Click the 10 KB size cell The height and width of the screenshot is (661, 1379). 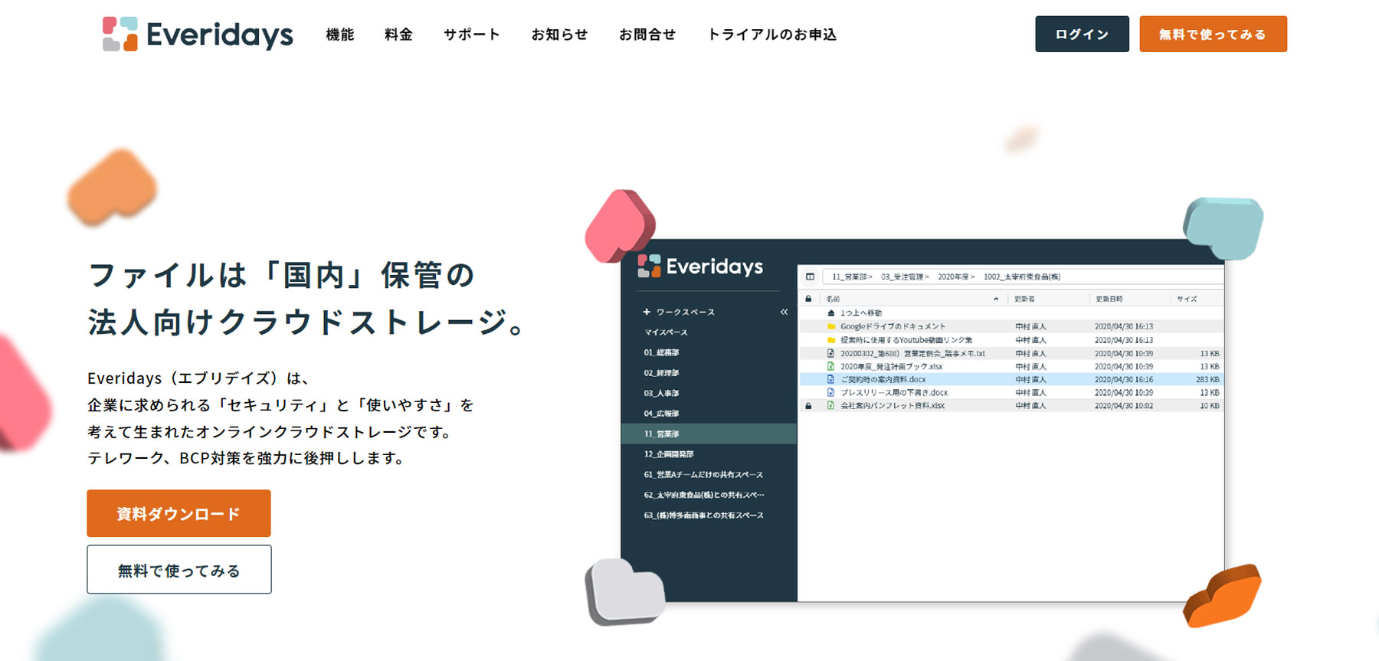(1210, 406)
